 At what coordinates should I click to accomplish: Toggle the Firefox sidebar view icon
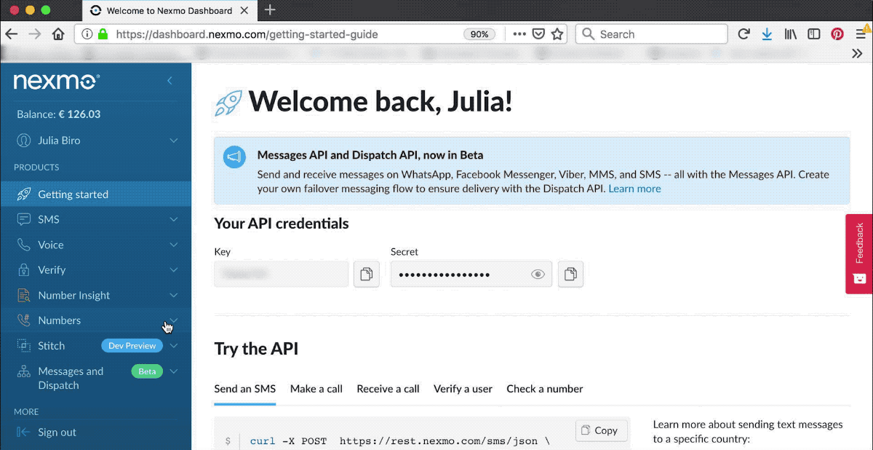[814, 34]
